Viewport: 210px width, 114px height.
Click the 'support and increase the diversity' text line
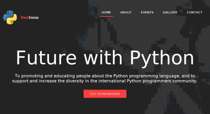[x=105, y=81]
